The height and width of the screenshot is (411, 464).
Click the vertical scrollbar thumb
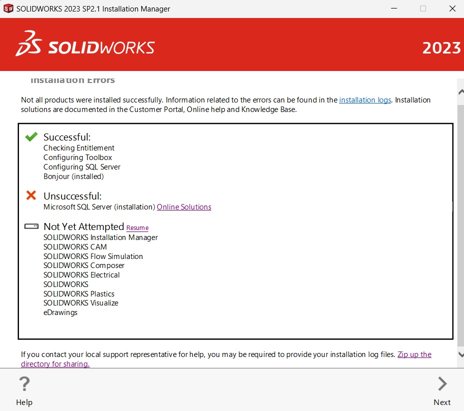pos(461,225)
